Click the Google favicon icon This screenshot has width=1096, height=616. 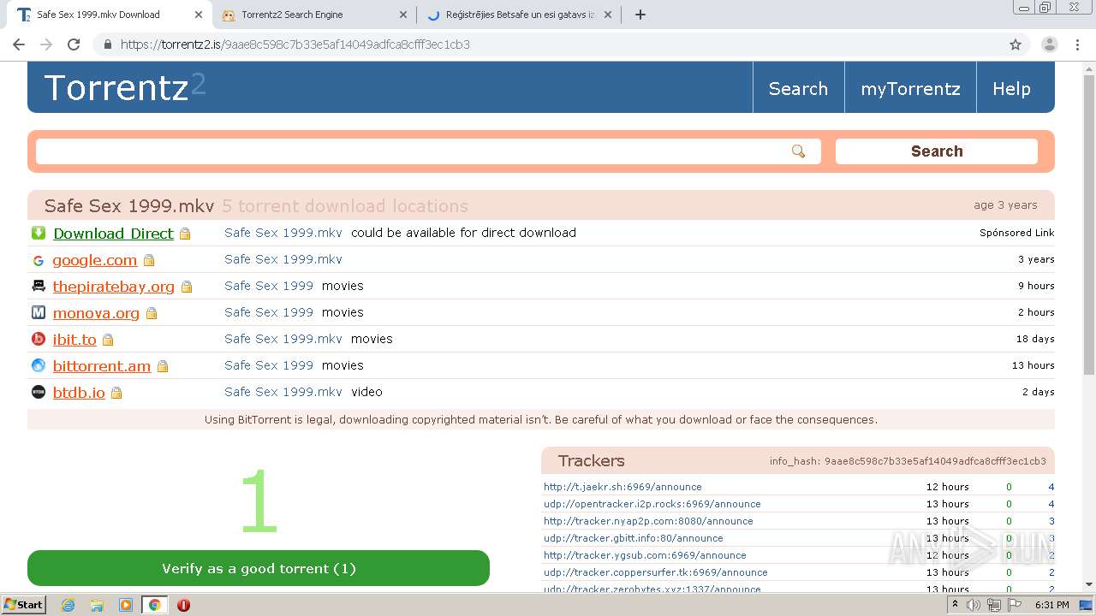point(39,260)
